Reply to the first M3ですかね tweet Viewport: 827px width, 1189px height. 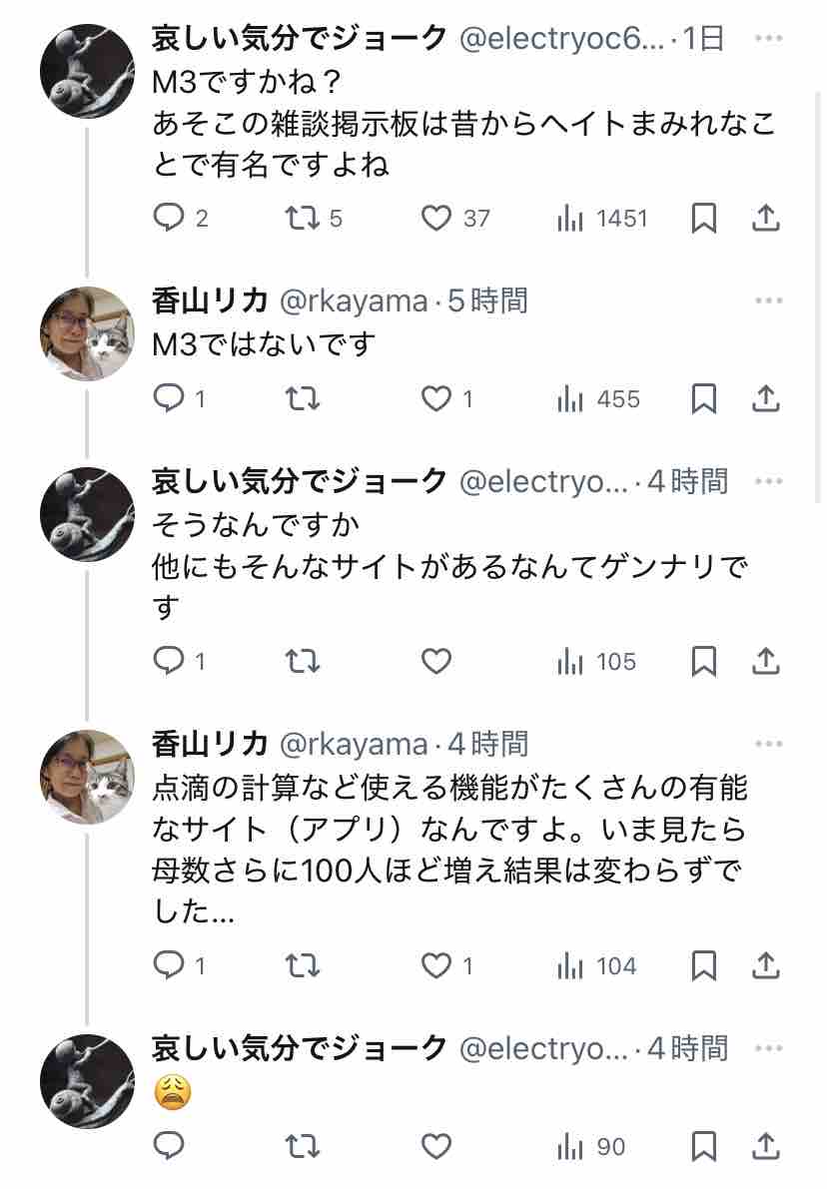tap(168, 218)
